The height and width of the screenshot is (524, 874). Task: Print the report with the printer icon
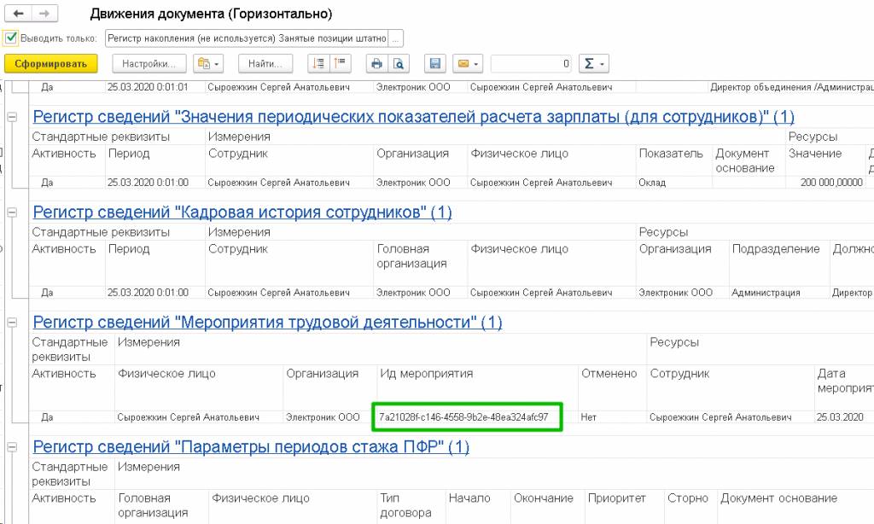376,63
